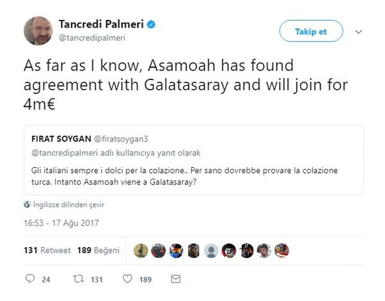Click the reply speech bubble icon

pyautogui.click(x=30, y=279)
